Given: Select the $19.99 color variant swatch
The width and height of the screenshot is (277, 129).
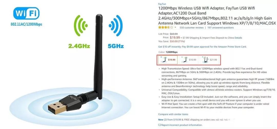Looking at the screenshot, I should tap(167, 60).
